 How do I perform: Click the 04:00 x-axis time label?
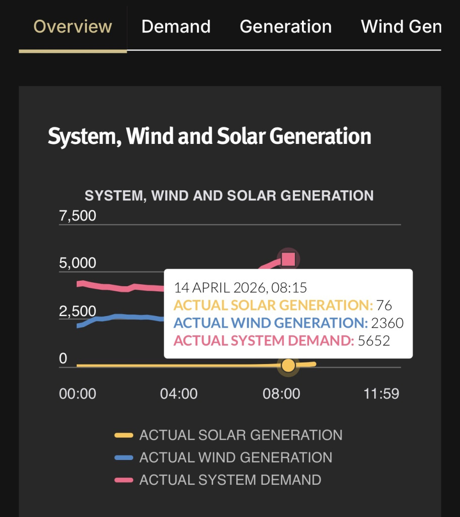179,394
